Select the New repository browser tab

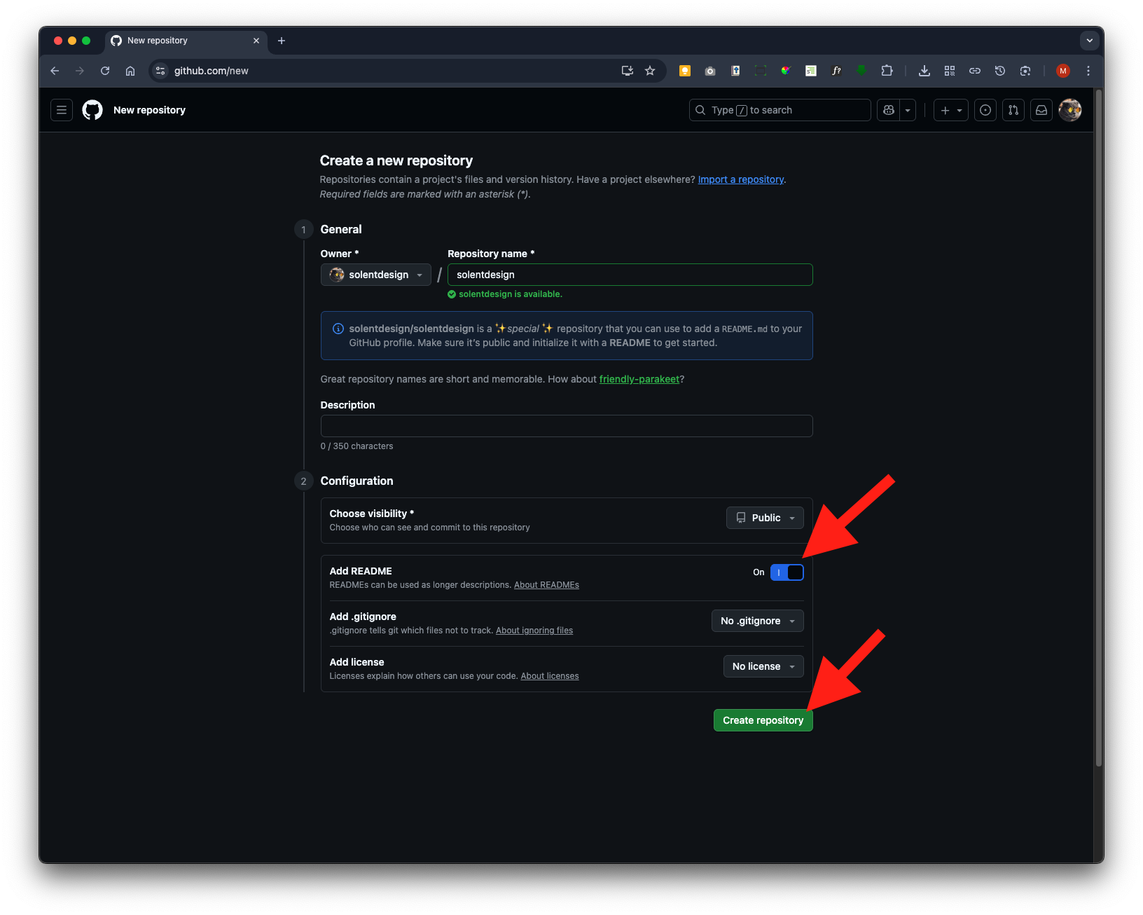click(x=179, y=41)
